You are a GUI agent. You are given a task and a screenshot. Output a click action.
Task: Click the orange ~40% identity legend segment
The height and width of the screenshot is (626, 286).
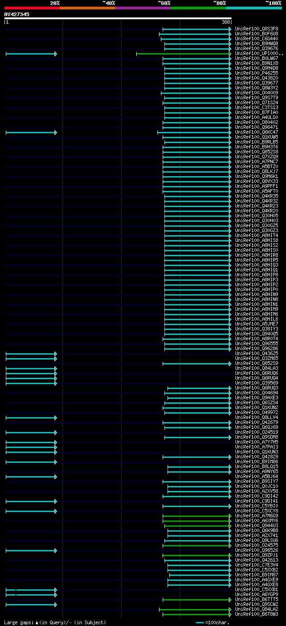click(87, 8)
